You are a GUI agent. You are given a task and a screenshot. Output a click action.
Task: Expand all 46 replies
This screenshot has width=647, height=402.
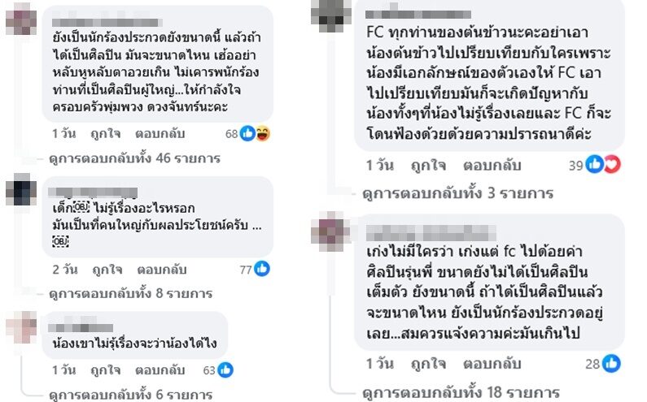pos(134,158)
